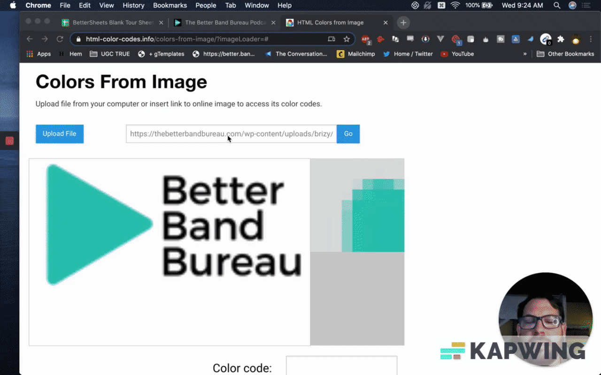Click the link extension icon with 0 badge
The image size is (601, 375).
coord(546,39)
